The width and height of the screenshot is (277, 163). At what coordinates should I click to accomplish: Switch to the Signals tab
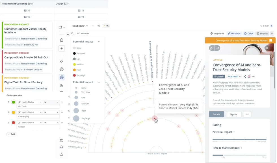coord(233,114)
